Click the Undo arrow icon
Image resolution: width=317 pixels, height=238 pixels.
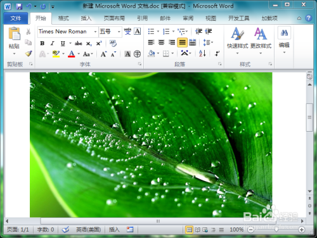pos(29,6)
